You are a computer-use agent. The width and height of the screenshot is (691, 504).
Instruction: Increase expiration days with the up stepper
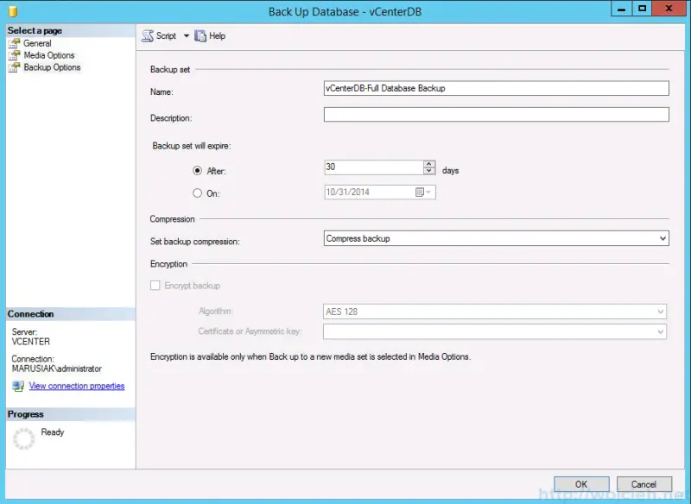[429, 163]
